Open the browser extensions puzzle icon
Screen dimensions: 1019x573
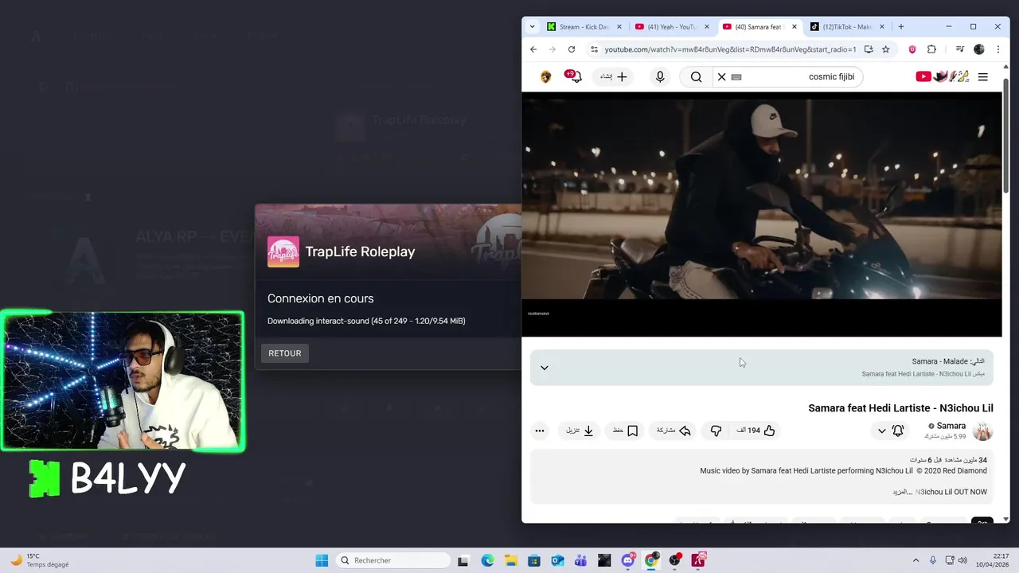pyautogui.click(x=931, y=49)
